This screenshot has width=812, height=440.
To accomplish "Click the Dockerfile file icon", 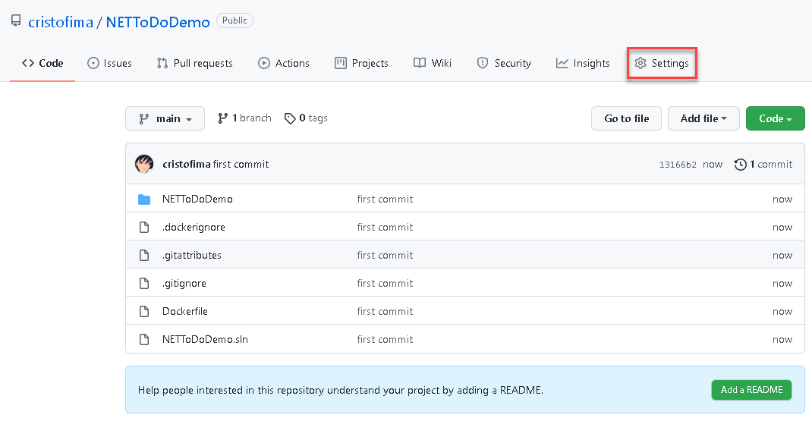I will [x=144, y=311].
